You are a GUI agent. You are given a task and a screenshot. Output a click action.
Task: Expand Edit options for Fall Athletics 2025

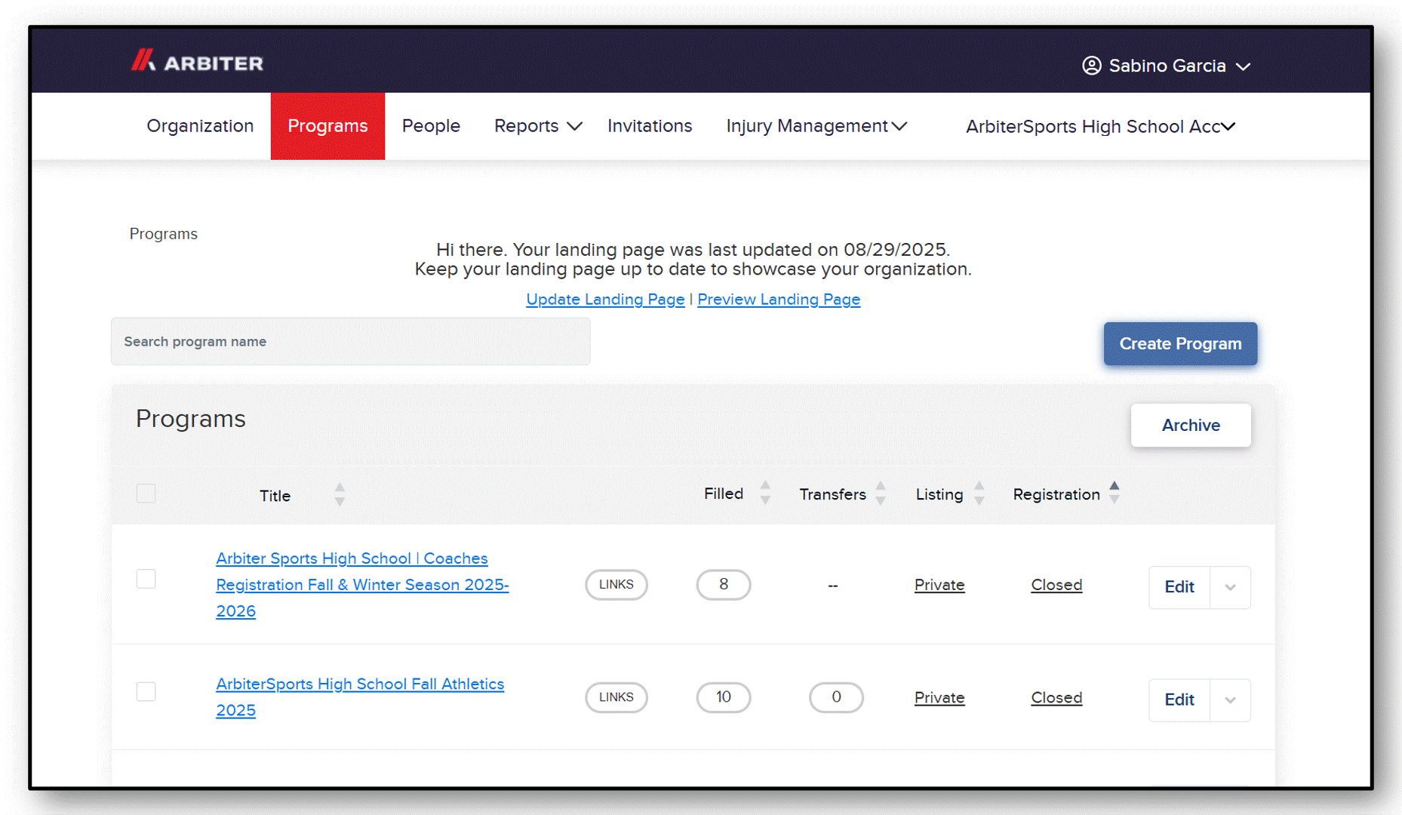pyautogui.click(x=1230, y=700)
